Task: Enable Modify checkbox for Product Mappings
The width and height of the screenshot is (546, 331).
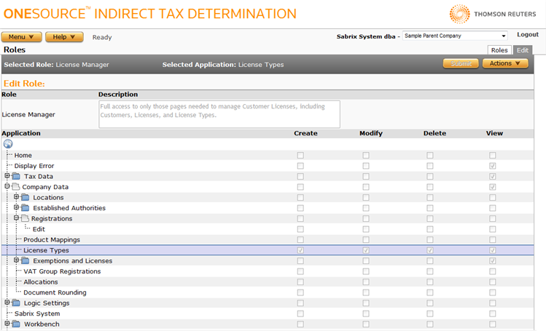Action: pyautogui.click(x=366, y=239)
